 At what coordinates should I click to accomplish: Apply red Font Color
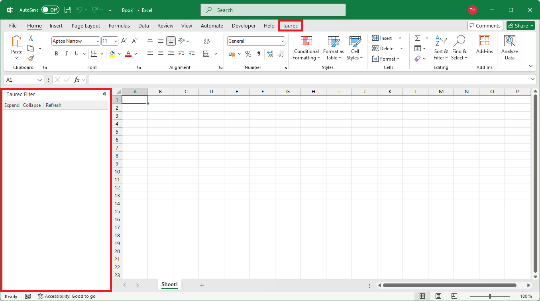128,54
